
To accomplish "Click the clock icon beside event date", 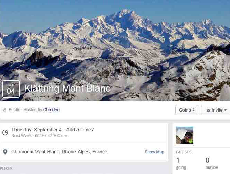I will [5, 132].
